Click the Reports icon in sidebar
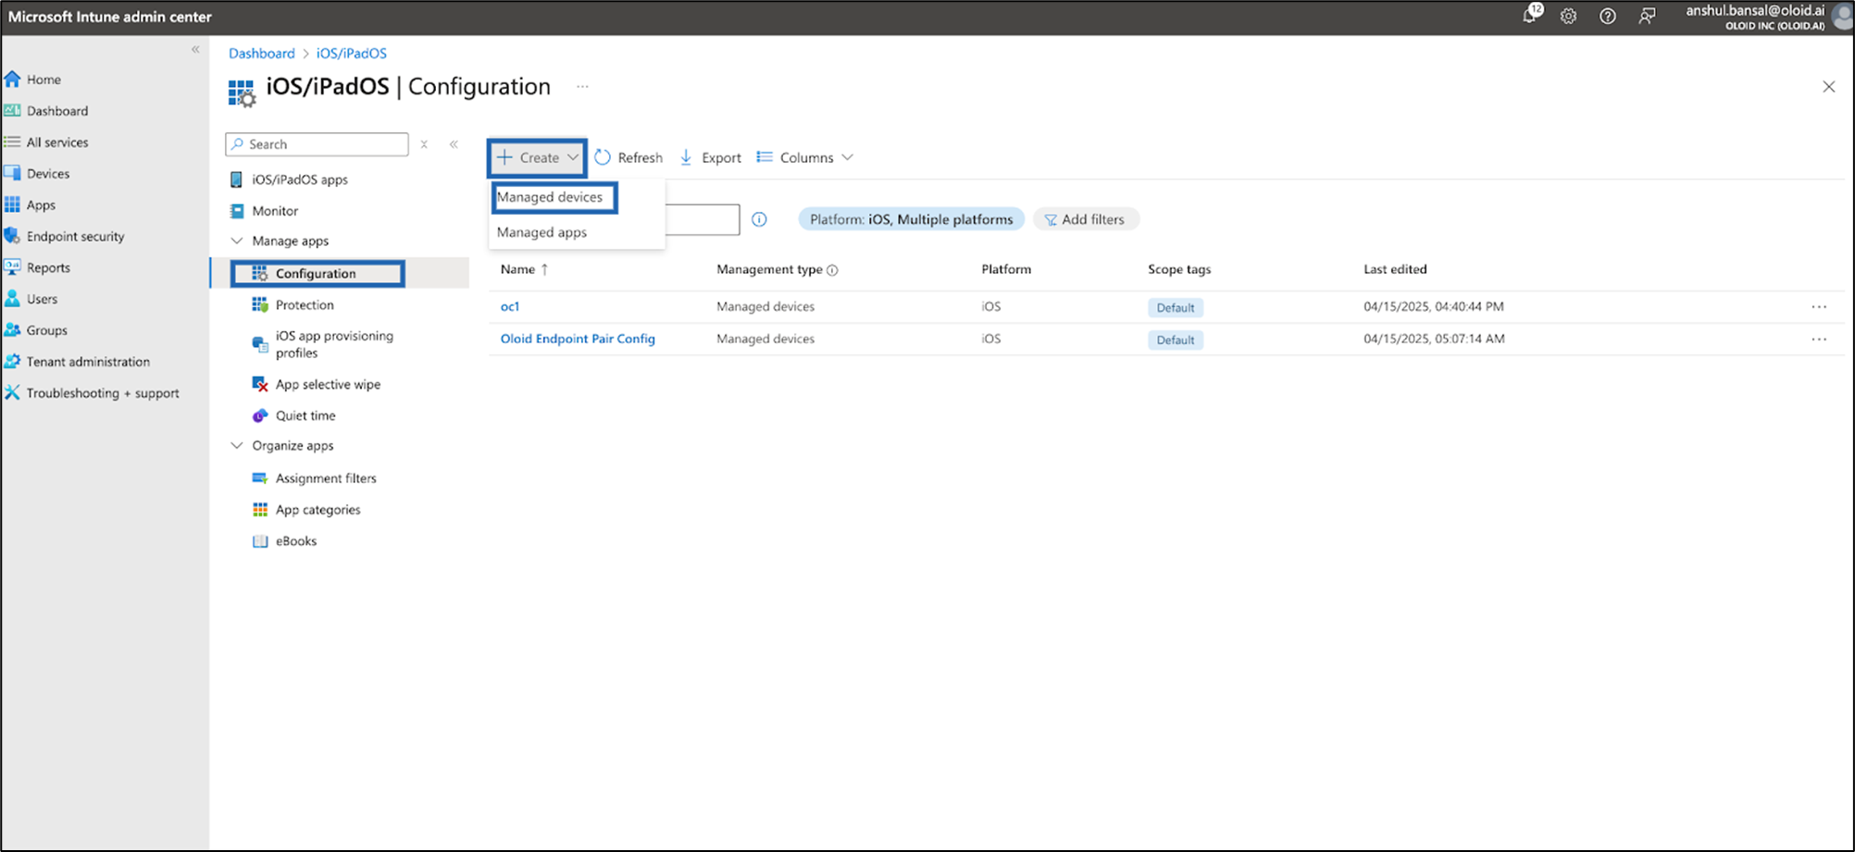1855x852 pixels. (x=12, y=267)
